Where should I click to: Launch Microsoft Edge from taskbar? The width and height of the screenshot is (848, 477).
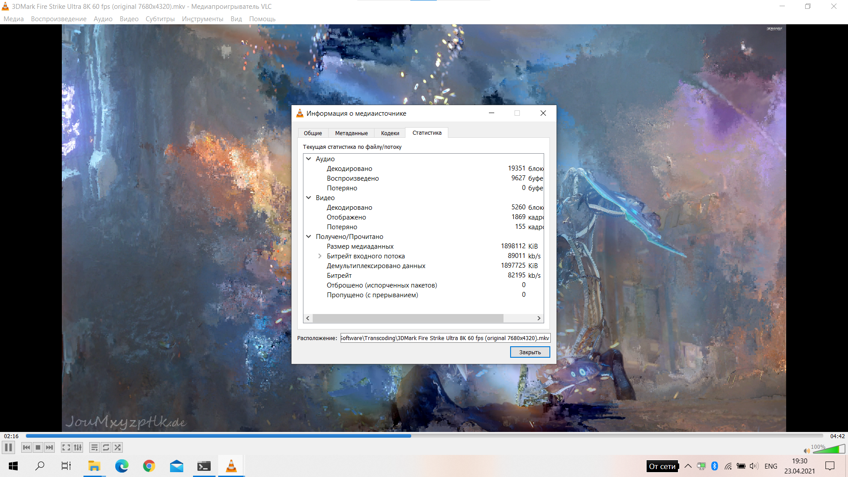click(121, 466)
